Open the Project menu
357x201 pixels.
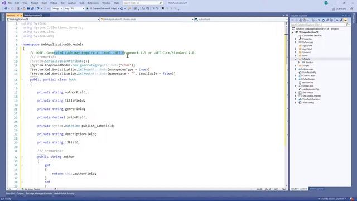click(35, 3)
